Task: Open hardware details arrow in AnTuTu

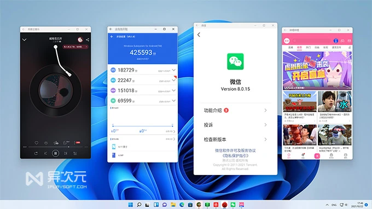Action: pos(174,139)
